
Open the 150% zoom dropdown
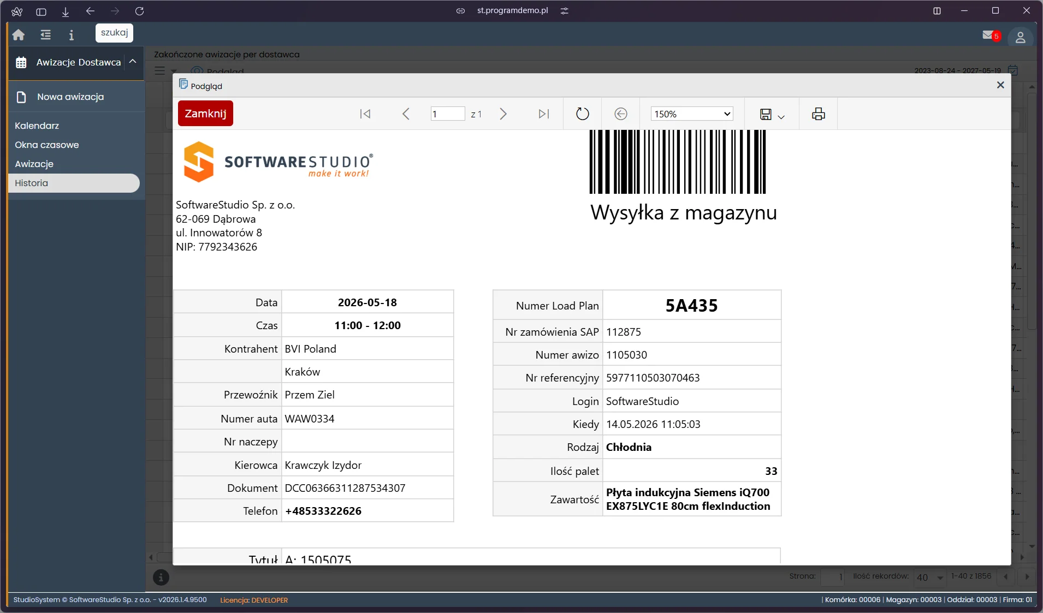pos(691,114)
